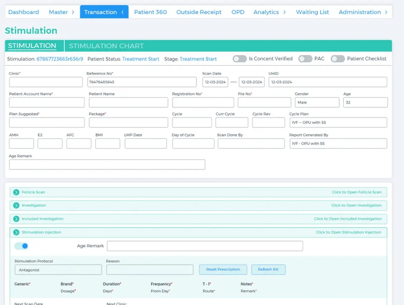
Task: Turn on the PAC switch
Action: (305, 59)
